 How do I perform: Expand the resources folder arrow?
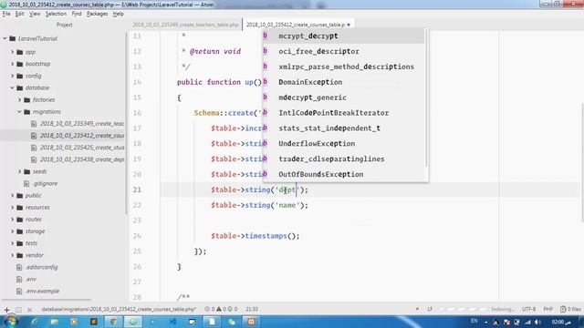pos(12,207)
